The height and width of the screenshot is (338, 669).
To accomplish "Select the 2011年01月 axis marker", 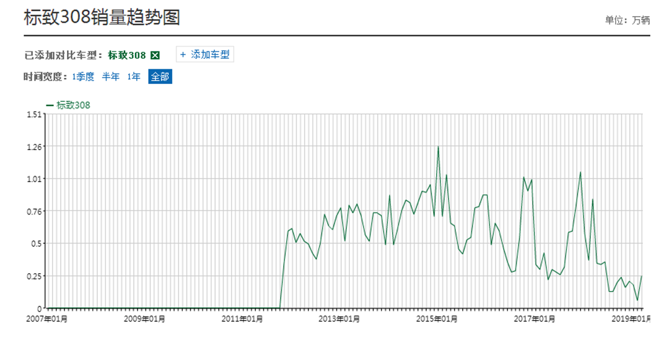I will (243, 319).
